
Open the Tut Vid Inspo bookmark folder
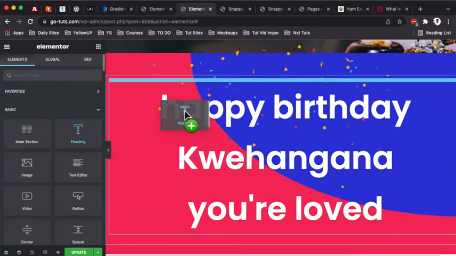click(x=261, y=33)
